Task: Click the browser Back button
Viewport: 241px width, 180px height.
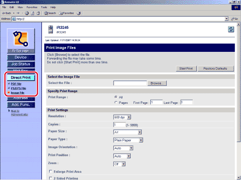Action: point(7,13)
